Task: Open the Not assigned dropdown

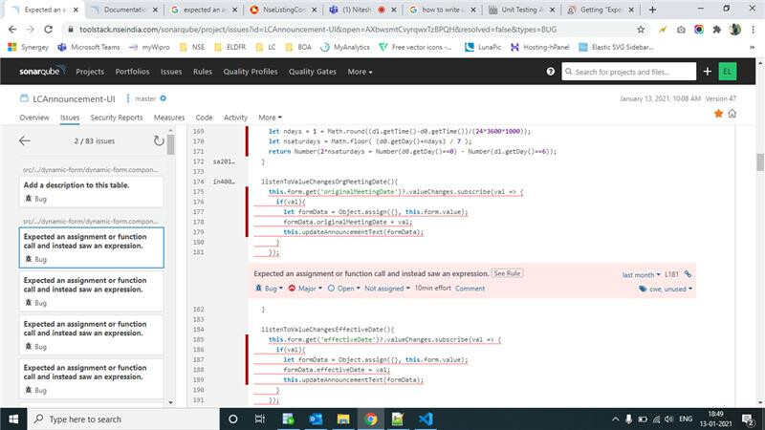Action: tap(387, 289)
